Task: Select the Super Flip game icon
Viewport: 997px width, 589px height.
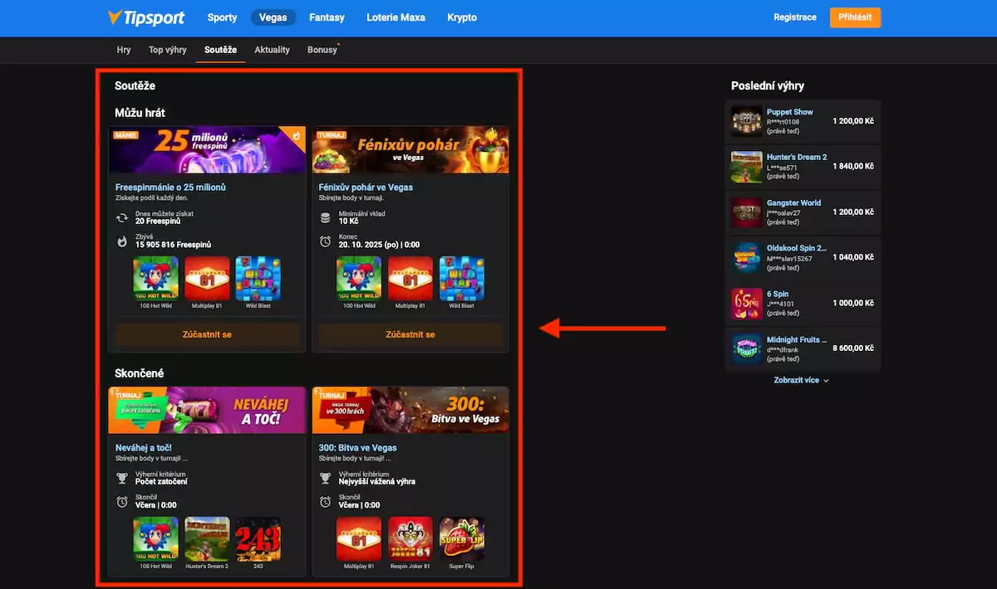Action: point(461,539)
